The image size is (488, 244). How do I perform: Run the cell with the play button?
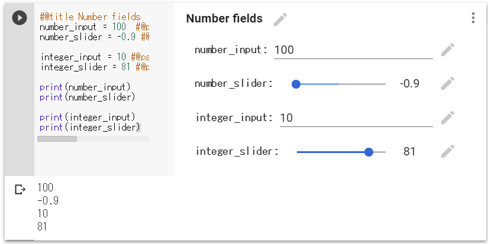[19, 18]
